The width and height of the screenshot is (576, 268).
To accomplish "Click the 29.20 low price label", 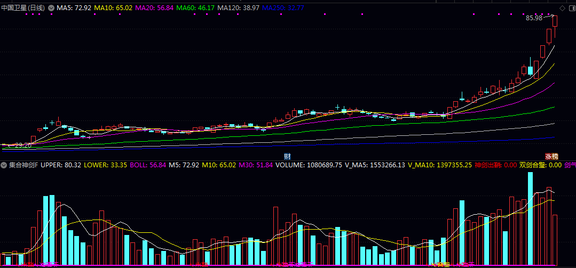I will click(23, 145).
